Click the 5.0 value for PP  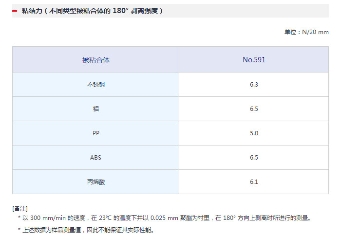[254, 133]
